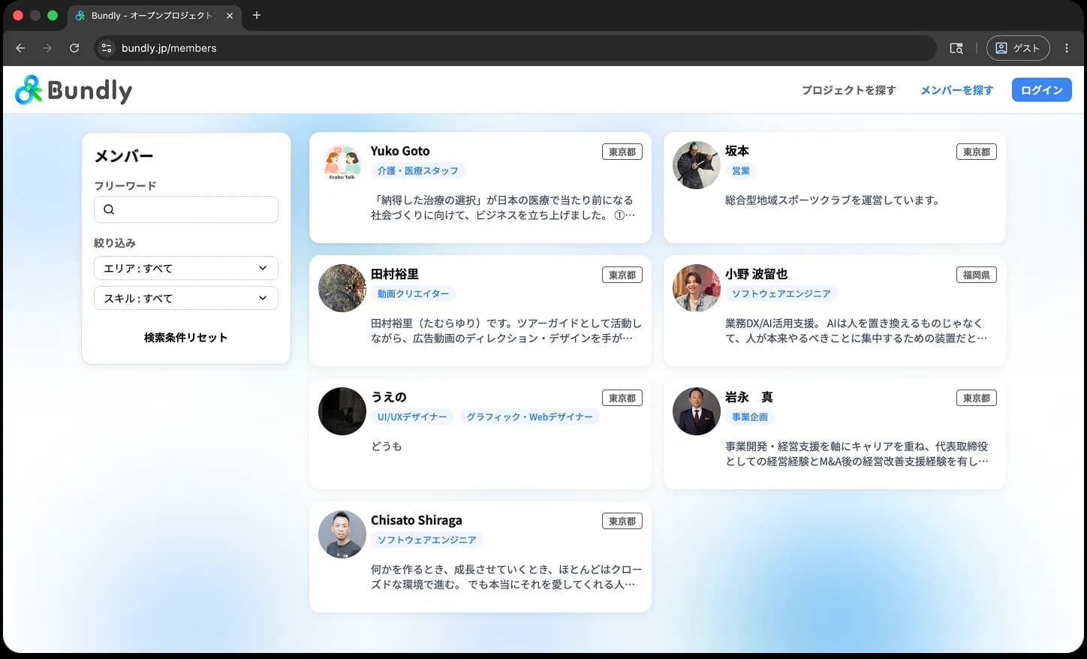Go back with the browser back arrow

[20, 48]
